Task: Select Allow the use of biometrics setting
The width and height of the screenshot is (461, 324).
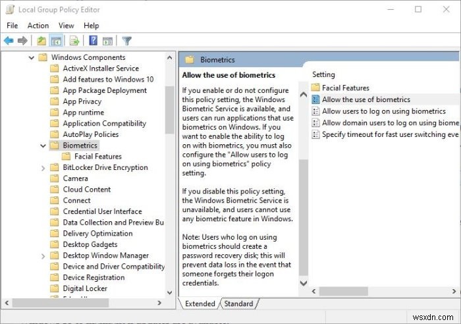Action: click(x=366, y=99)
